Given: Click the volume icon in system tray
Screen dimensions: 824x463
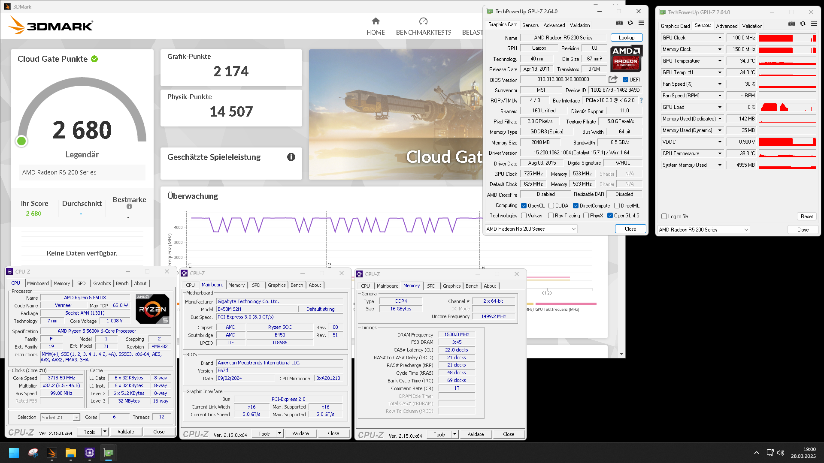Looking at the screenshot, I should click(781, 453).
